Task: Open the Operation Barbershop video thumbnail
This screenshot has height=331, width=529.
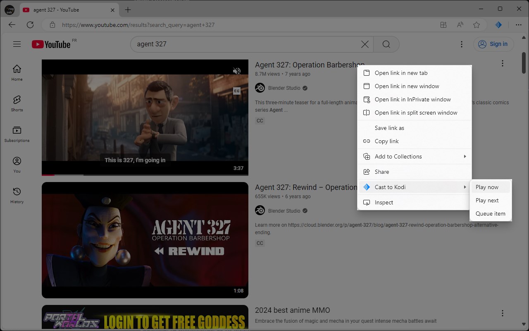Action: click(x=145, y=118)
